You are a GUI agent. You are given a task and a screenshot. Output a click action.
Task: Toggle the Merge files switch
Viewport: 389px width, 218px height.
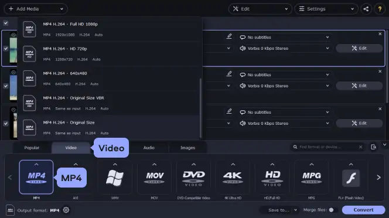point(333,210)
